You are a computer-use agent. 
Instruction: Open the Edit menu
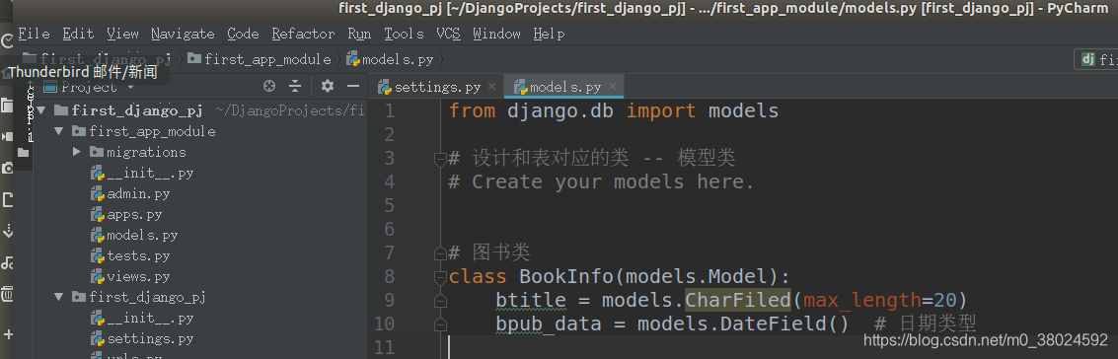[x=78, y=34]
